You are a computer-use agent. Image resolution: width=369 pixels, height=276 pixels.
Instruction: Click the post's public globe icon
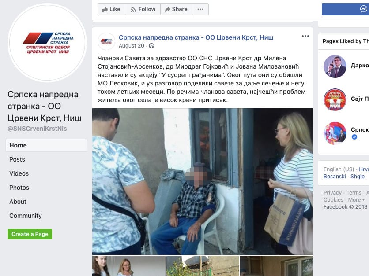(151, 46)
